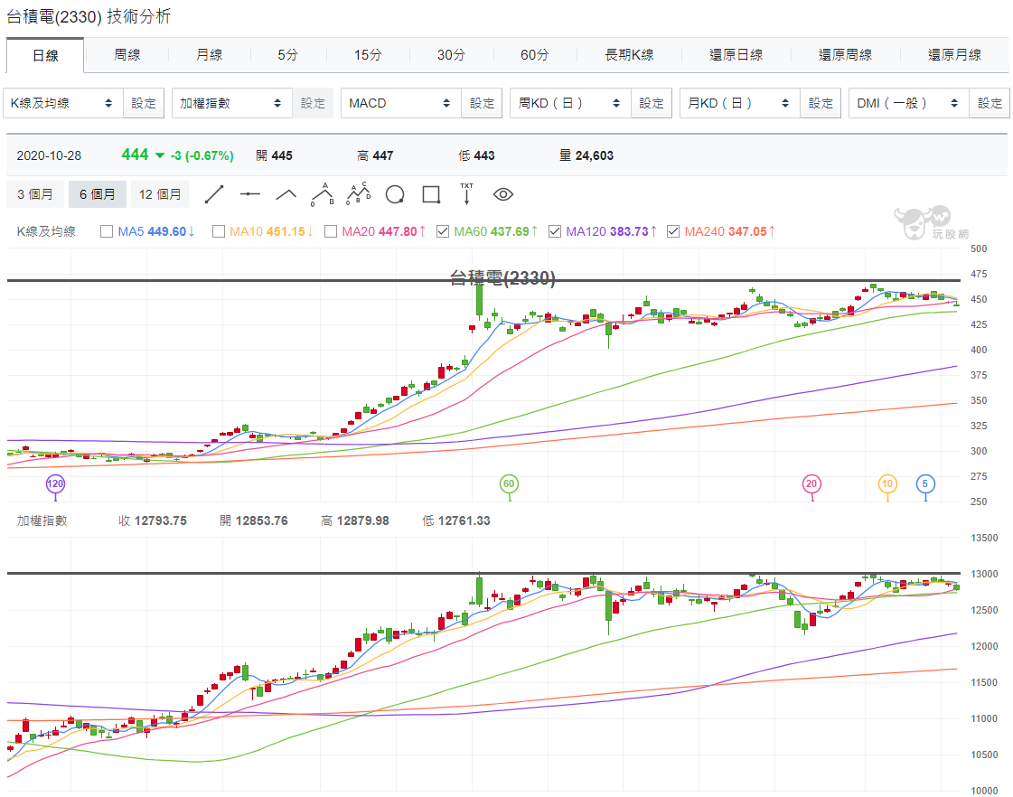This screenshot has height=797, width=1013.
Task: Switch to the 日線 daily chart tab
Action: pyautogui.click(x=45, y=55)
